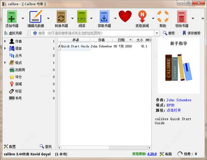Open the 抓取新闻 fetch news icon
This screenshot has width=207, height=160.
tap(142, 17)
